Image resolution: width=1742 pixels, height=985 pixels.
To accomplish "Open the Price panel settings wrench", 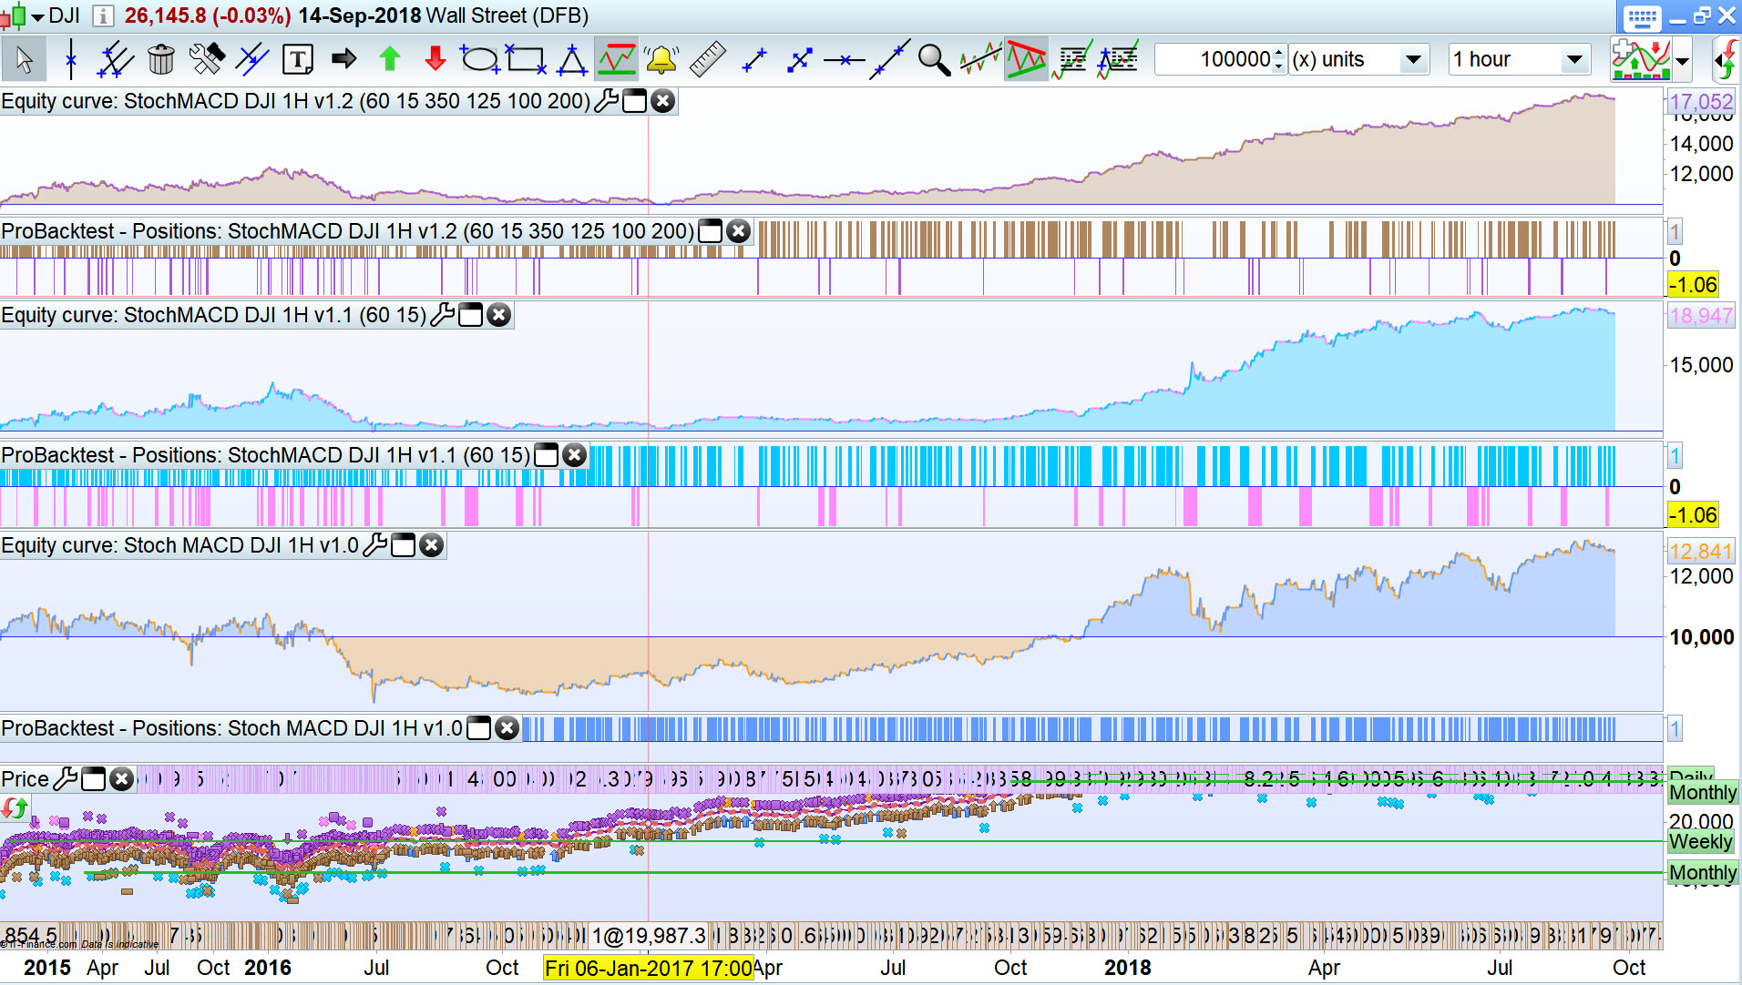I will click(x=66, y=779).
